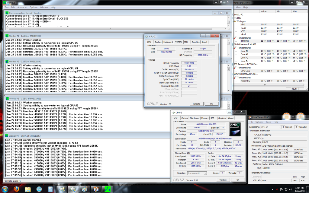Screen dimensions: 309x210
Task: Click the green Prime95 icon on the taskbar
Action: 107,189
